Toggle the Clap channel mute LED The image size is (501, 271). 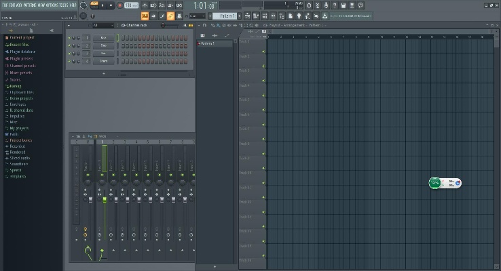(x=70, y=45)
